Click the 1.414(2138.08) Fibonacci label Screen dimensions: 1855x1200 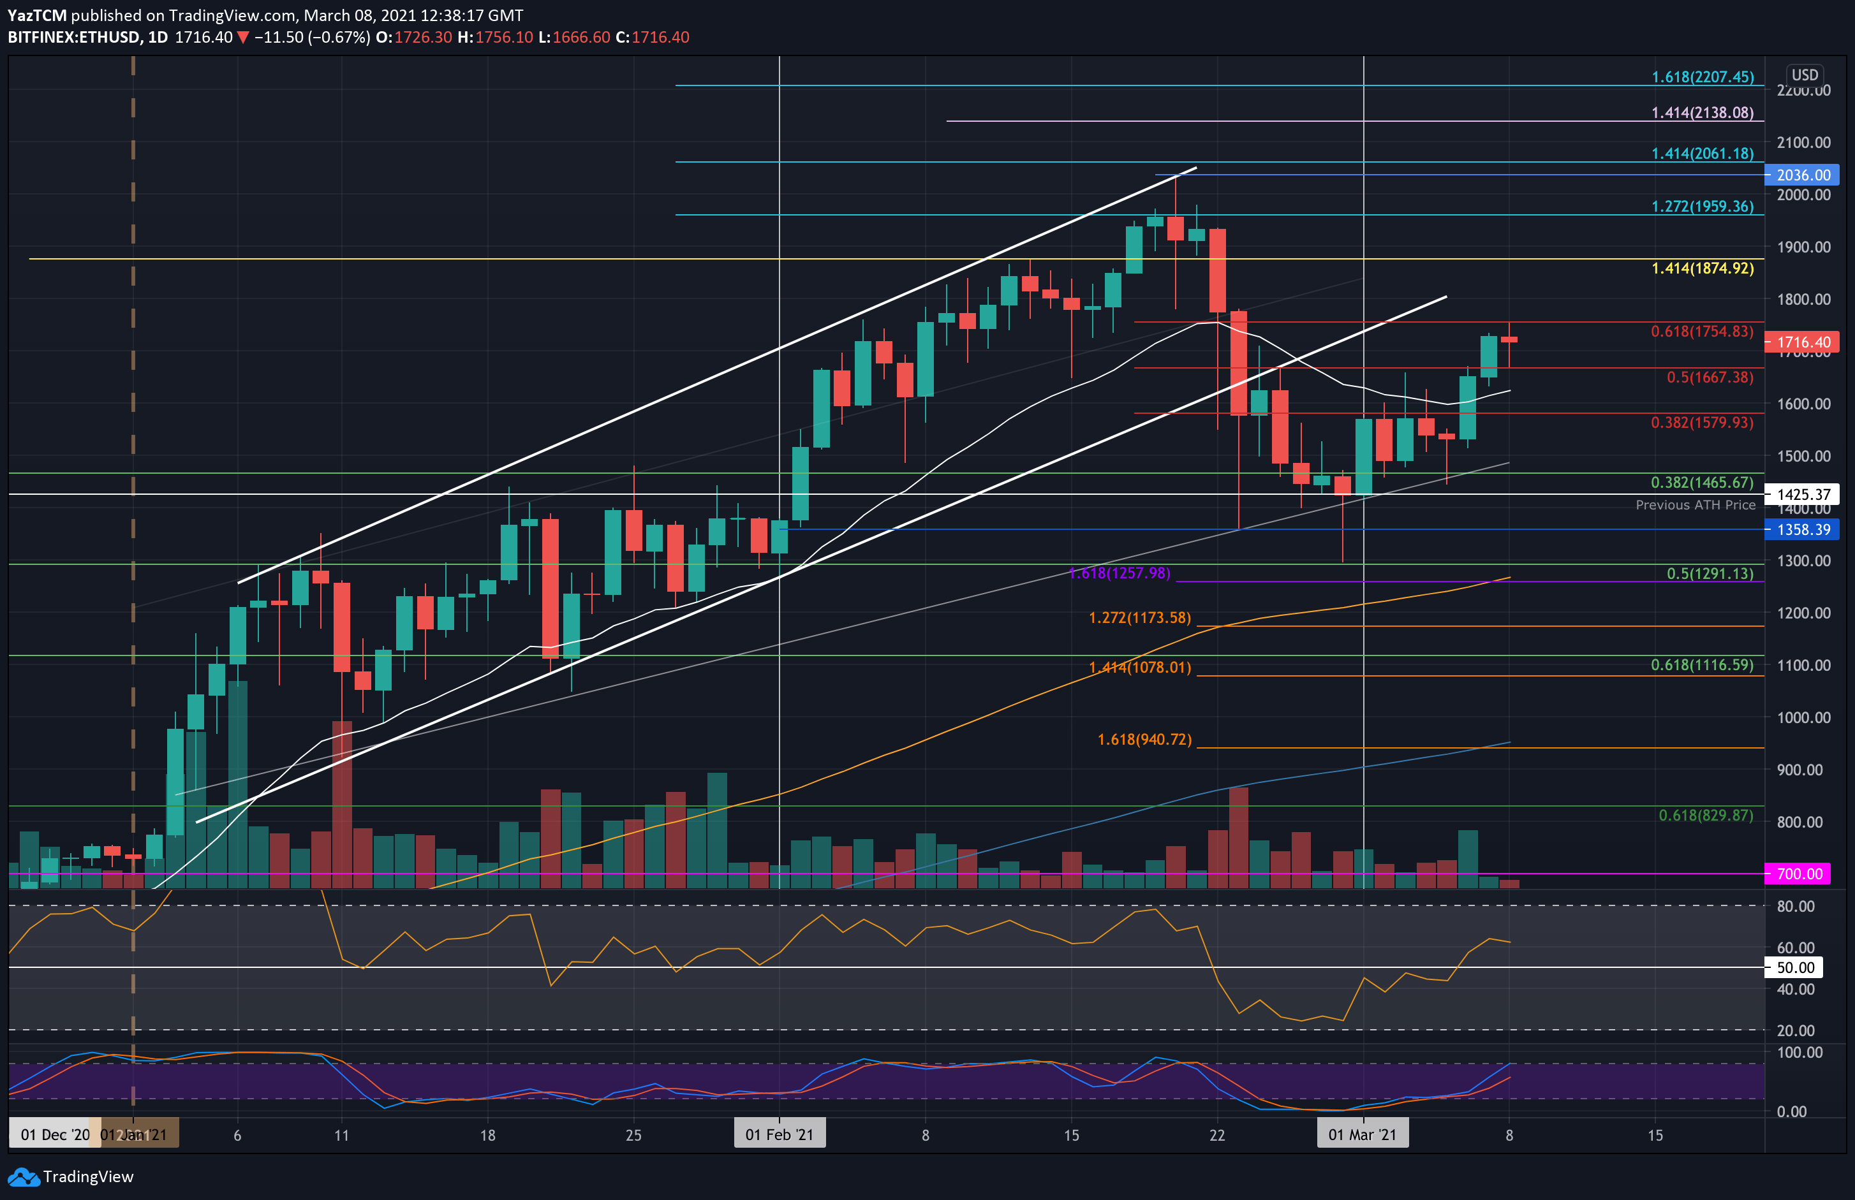tap(1703, 112)
